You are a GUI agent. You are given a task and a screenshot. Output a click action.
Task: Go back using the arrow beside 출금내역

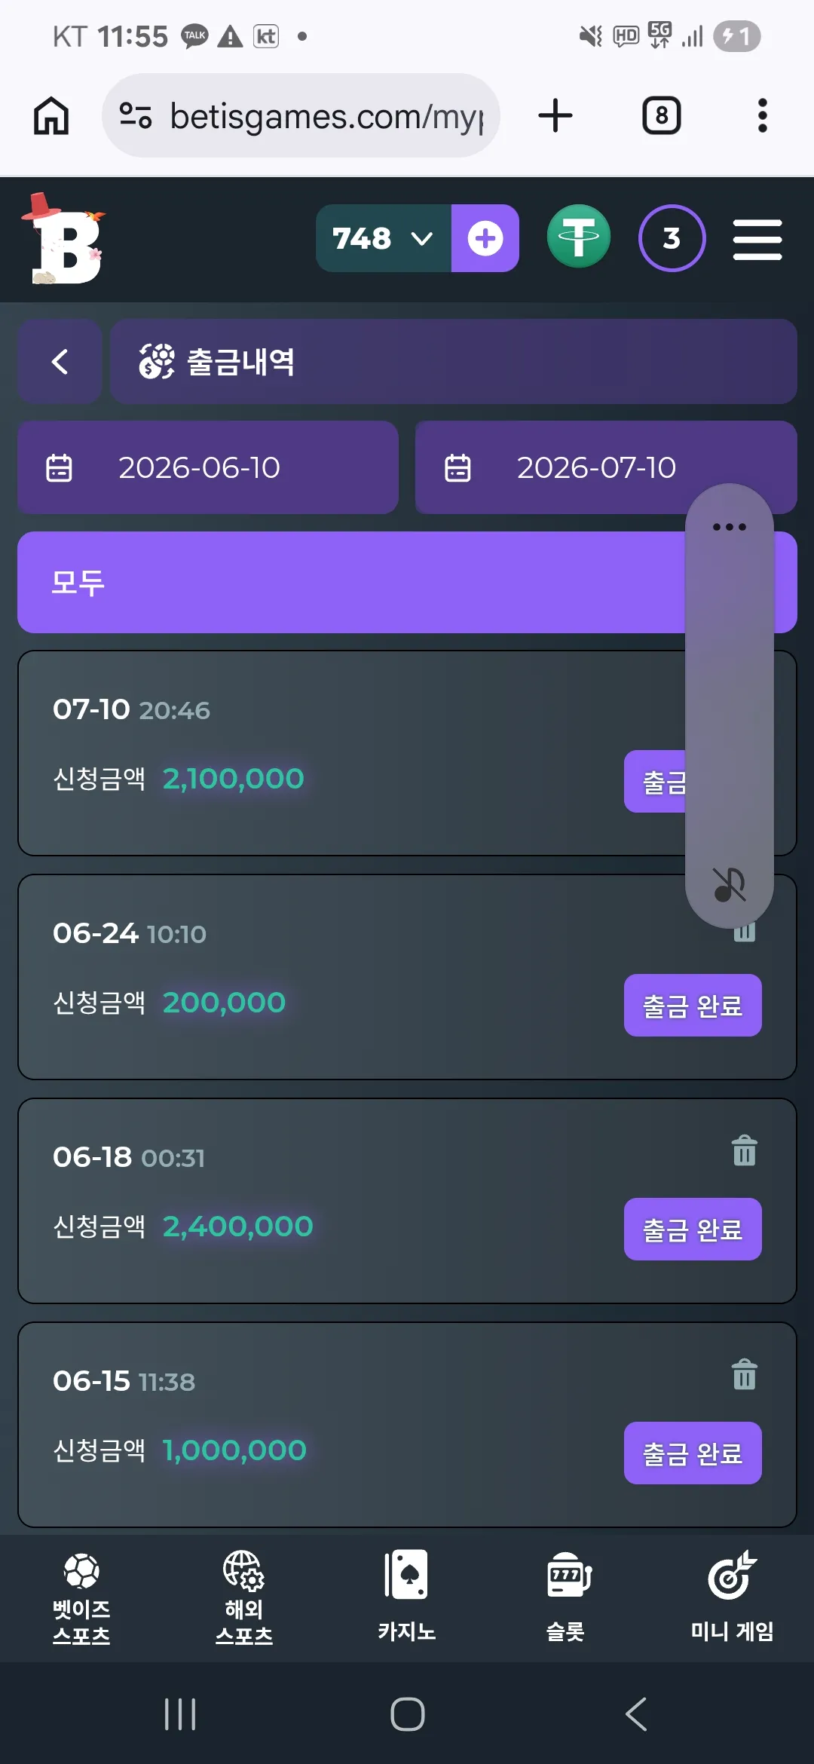60,361
